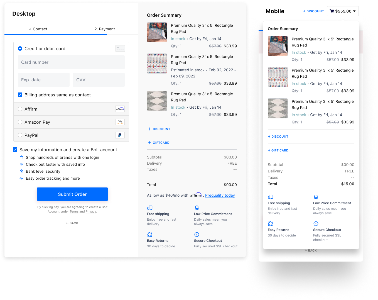Open the Prequalify today link
Image resolution: width=378 pixels, height=300 pixels.
click(x=220, y=195)
